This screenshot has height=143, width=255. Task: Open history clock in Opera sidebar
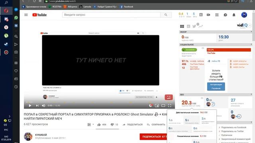(x=16, y=87)
